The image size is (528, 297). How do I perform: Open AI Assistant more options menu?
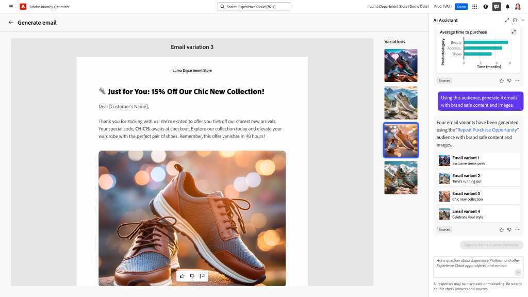coord(522,20)
